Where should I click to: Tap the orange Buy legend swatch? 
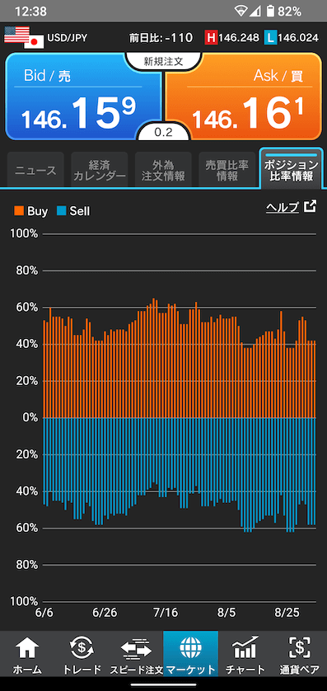(20, 211)
